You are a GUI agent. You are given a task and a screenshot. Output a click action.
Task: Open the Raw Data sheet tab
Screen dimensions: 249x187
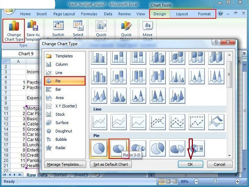click(x=37, y=175)
